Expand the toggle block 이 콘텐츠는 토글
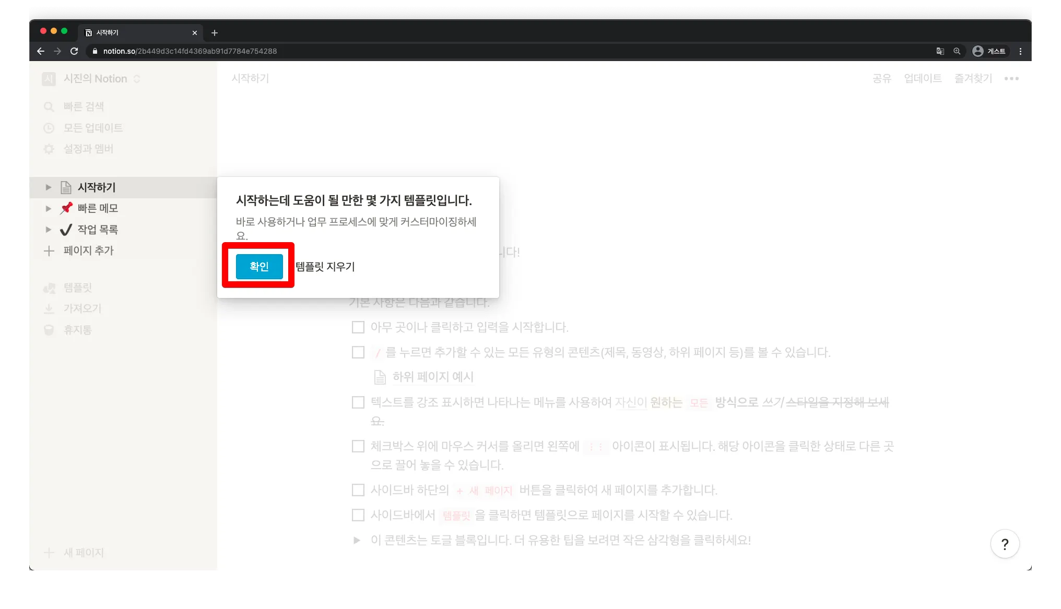Image resolution: width=1061 pixels, height=609 pixels. pyautogui.click(x=357, y=540)
